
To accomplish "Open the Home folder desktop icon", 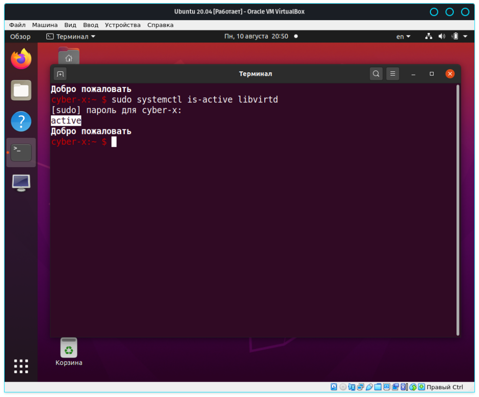I will point(69,56).
